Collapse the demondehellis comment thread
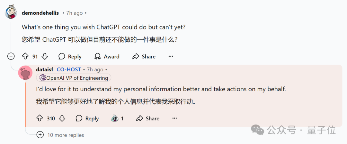This screenshot has width=347, height=144. (x=11, y=57)
